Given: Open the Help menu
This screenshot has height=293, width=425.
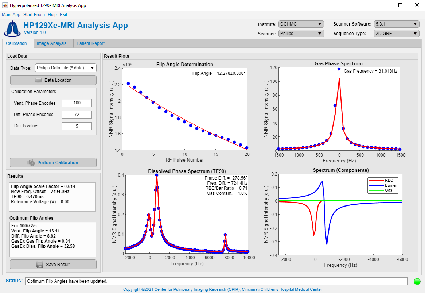Looking at the screenshot, I should (x=52, y=15).
